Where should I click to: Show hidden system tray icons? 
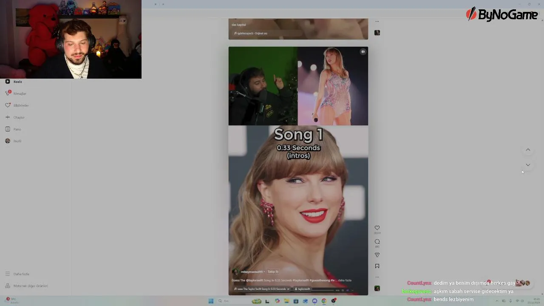point(497,301)
